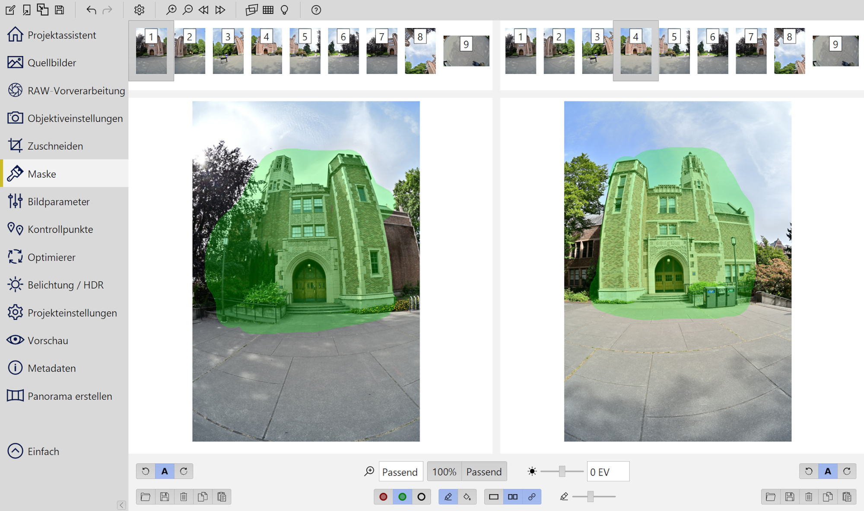Set zoom to 100%

coord(444,472)
